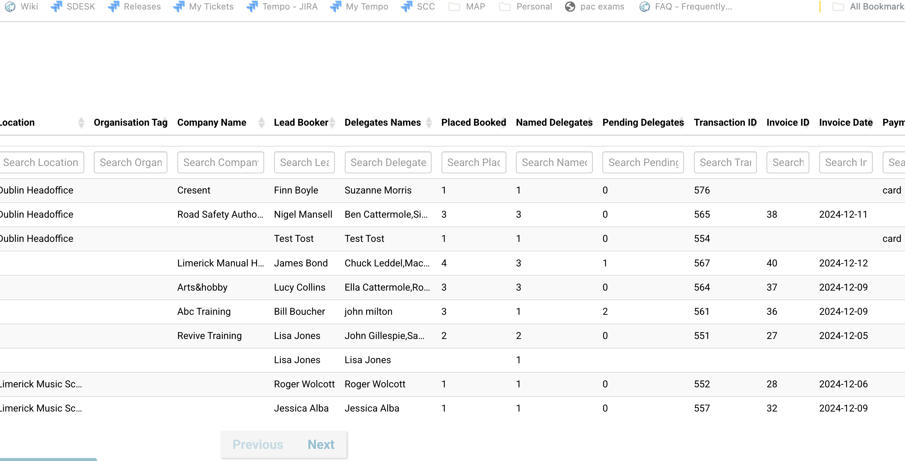Open the FAQ - Frequently bookmark
The height and width of the screenshot is (461, 905).
[x=686, y=7]
